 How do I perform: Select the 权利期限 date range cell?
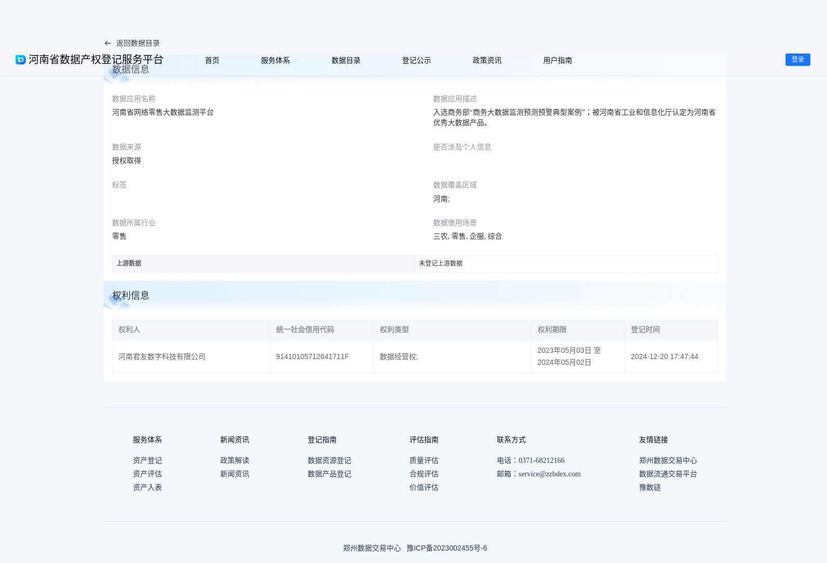point(577,356)
